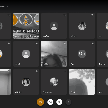The image size is (108, 108).
Task: Click muted mic icon on tile left of Council for Peace
Action: [9, 15]
